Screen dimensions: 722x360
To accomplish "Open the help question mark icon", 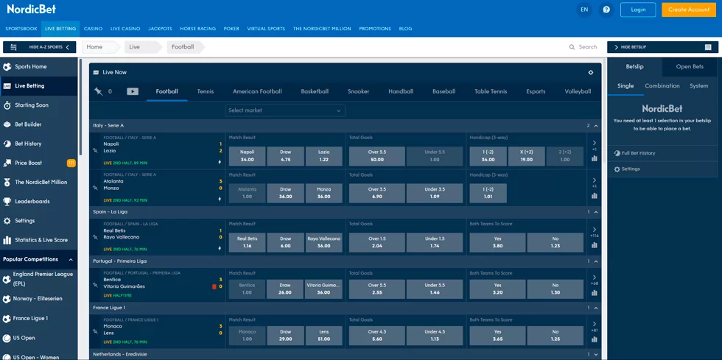I will pos(606,10).
